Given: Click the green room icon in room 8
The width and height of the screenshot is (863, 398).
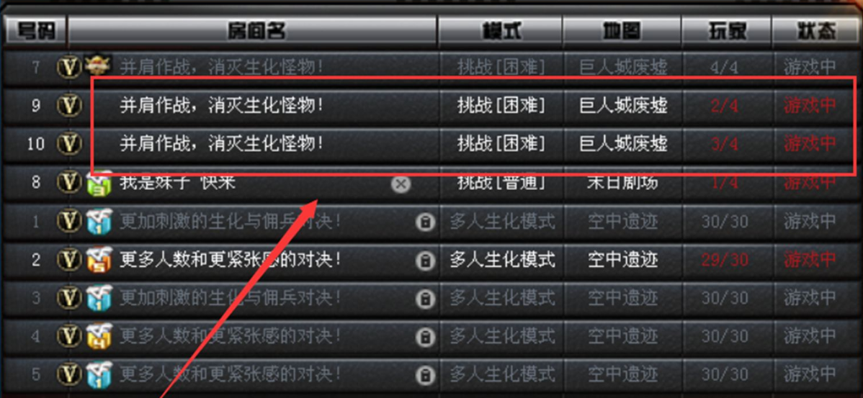Looking at the screenshot, I should [x=99, y=182].
